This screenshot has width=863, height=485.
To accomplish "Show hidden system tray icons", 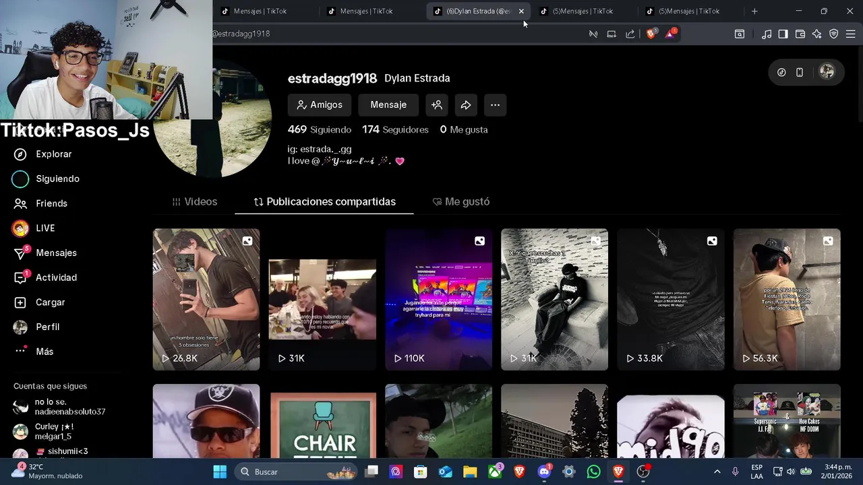I will pyautogui.click(x=717, y=472).
